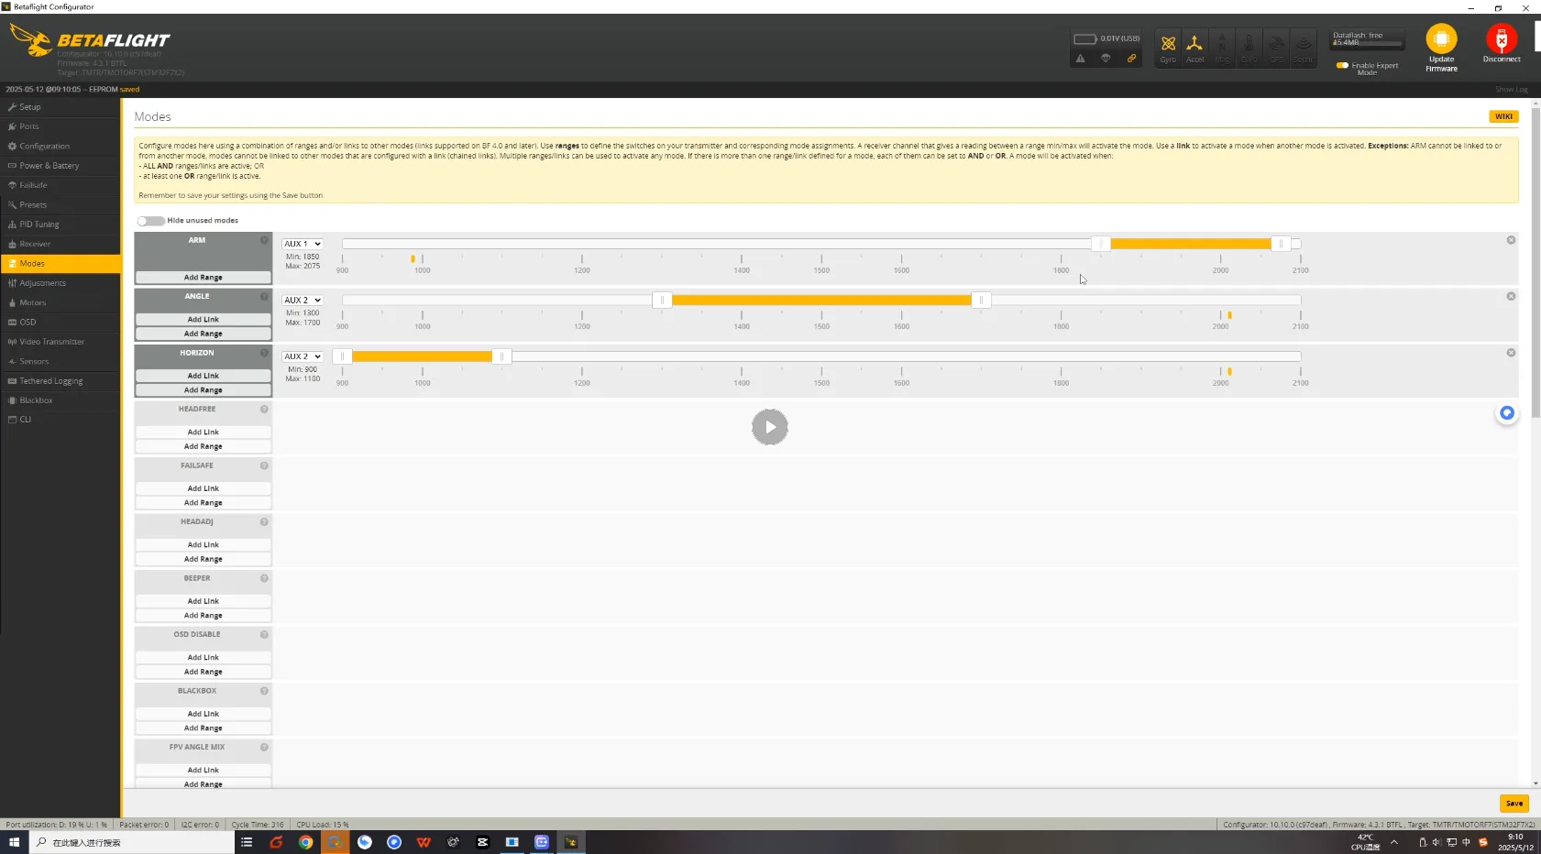The image size is (1541, 854).
Task: Open the Ports tab
Action: [61, 126]
